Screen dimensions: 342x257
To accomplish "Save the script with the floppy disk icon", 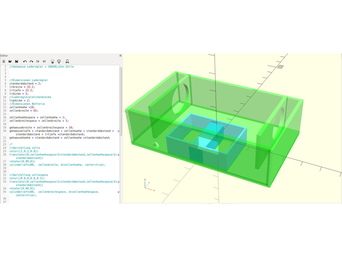I will (x=16, y=62).
